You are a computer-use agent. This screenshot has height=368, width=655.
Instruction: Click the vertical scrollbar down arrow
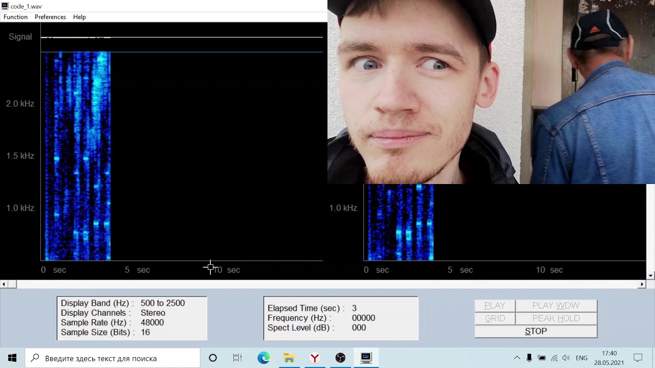pos(650,276)
